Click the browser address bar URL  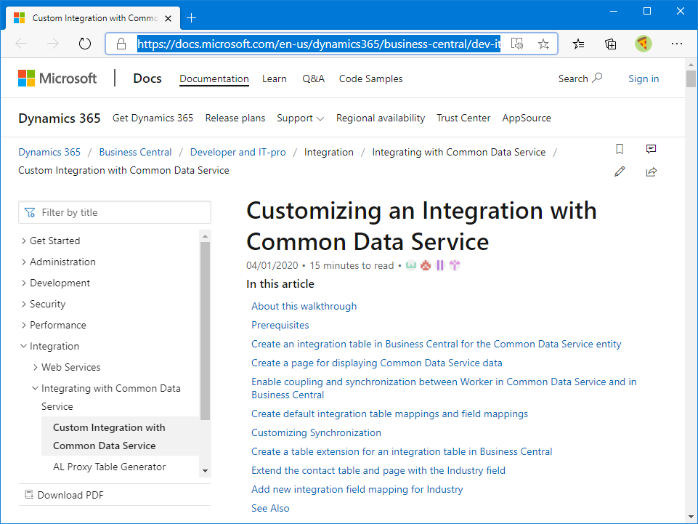coord(319,44)
